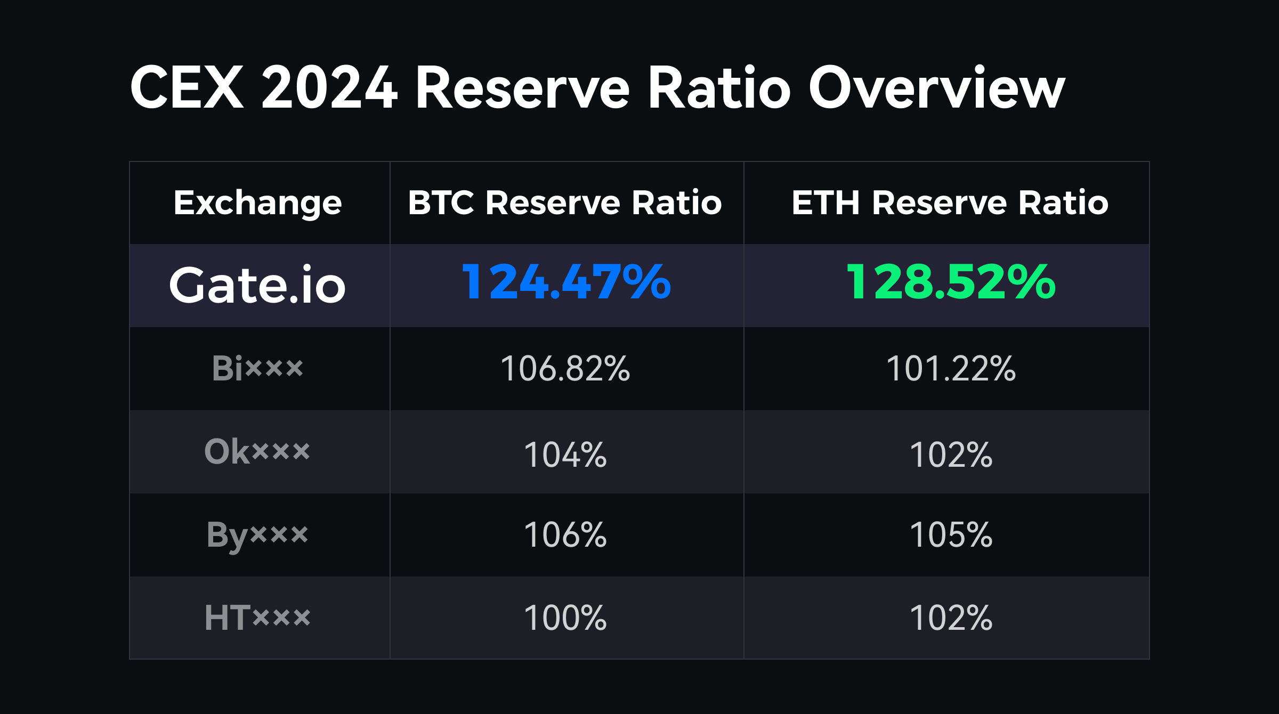Screen dimensions: 1279x714
Task: Click the 102% ETH value in Ok××× row
Action: (951, 455)
